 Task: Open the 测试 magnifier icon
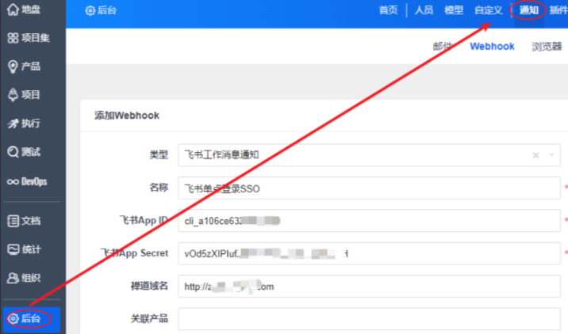(13, 152)
